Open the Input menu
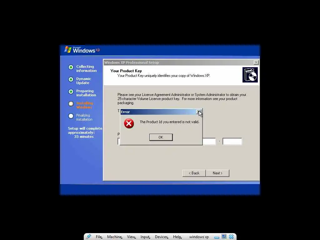Viewport: 320px width, 240px height. (x=145, y=237)
